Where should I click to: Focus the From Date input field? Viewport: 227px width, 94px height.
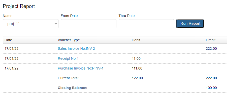[88, 24]
